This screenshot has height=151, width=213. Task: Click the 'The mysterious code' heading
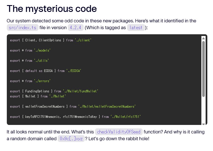tap(52, 8)
